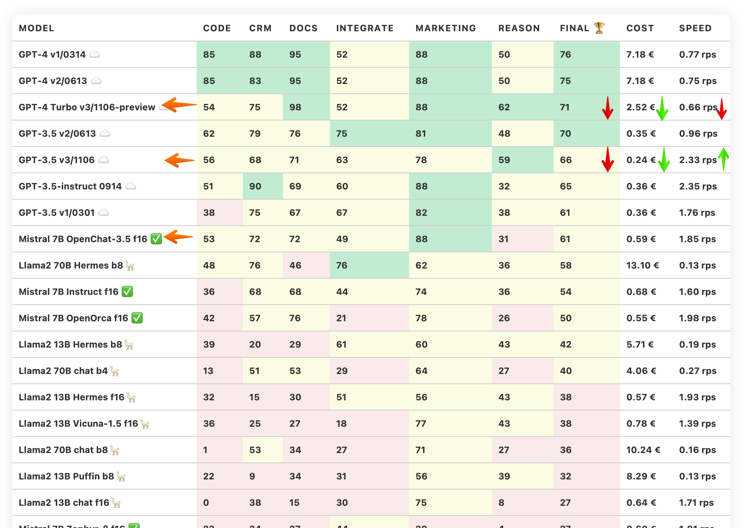Select the cloud icon beside GPT-3.5-instruct 0914
The image size is (748, 528).
[x=131, y=186]
